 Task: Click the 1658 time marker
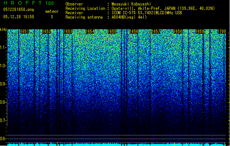pyautogui.click(x=178, y=31)
